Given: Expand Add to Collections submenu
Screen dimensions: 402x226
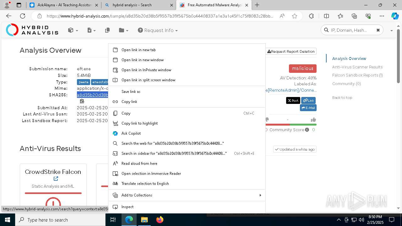Looking at the screenshot, I should [x=187, y=195].
